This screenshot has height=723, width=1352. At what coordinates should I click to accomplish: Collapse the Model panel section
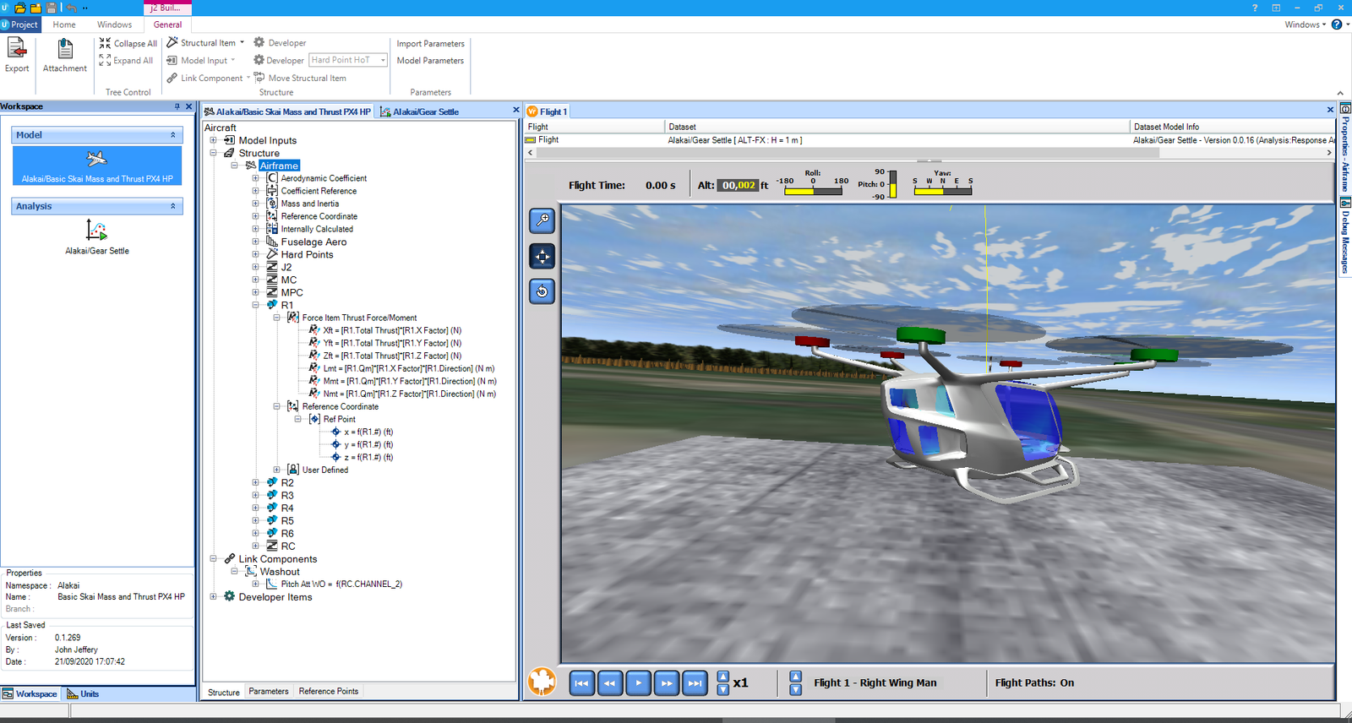(173, 135)
